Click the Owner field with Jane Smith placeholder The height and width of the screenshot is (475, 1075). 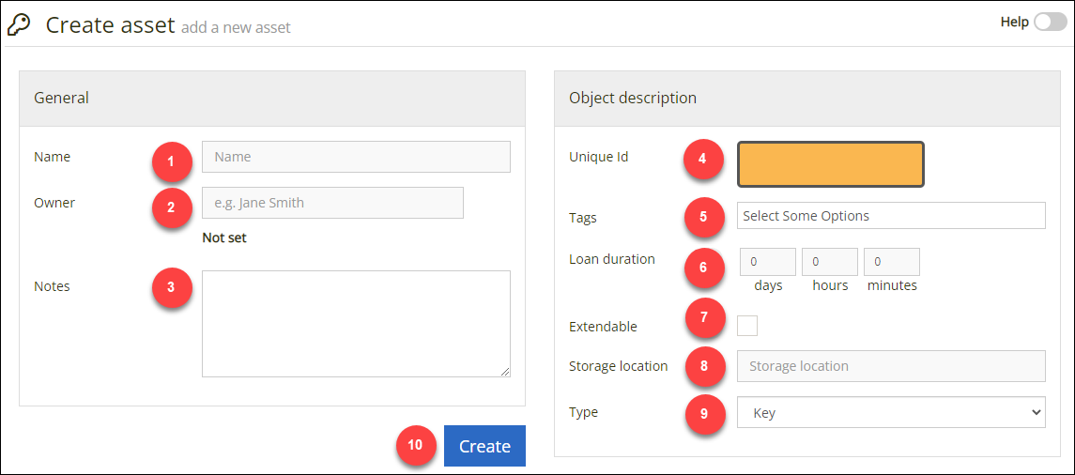(332, 202)
